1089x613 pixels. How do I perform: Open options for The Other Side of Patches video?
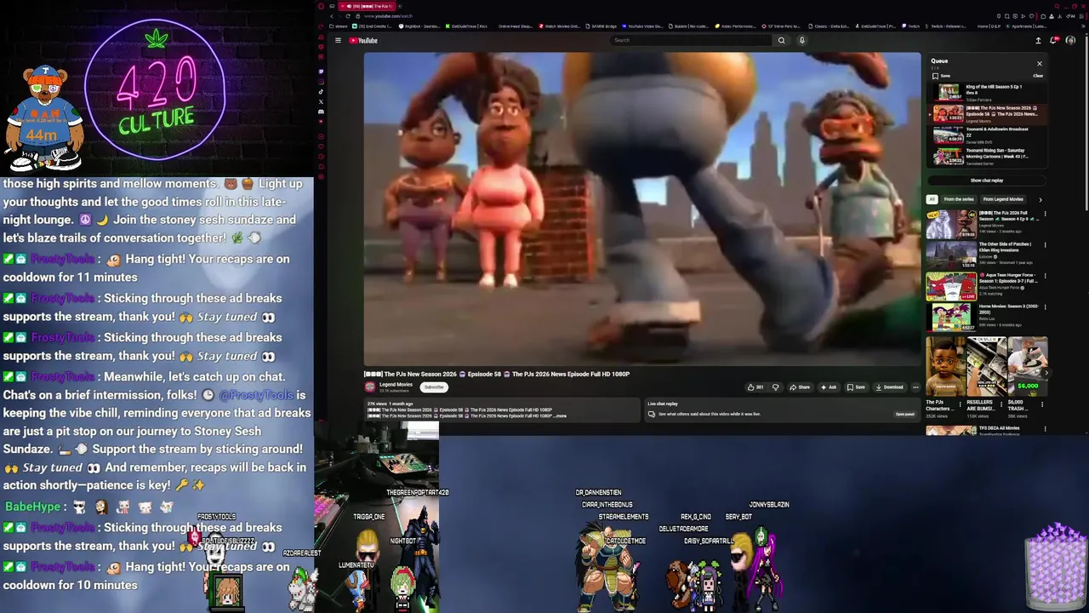click(x=1045, y=245)
